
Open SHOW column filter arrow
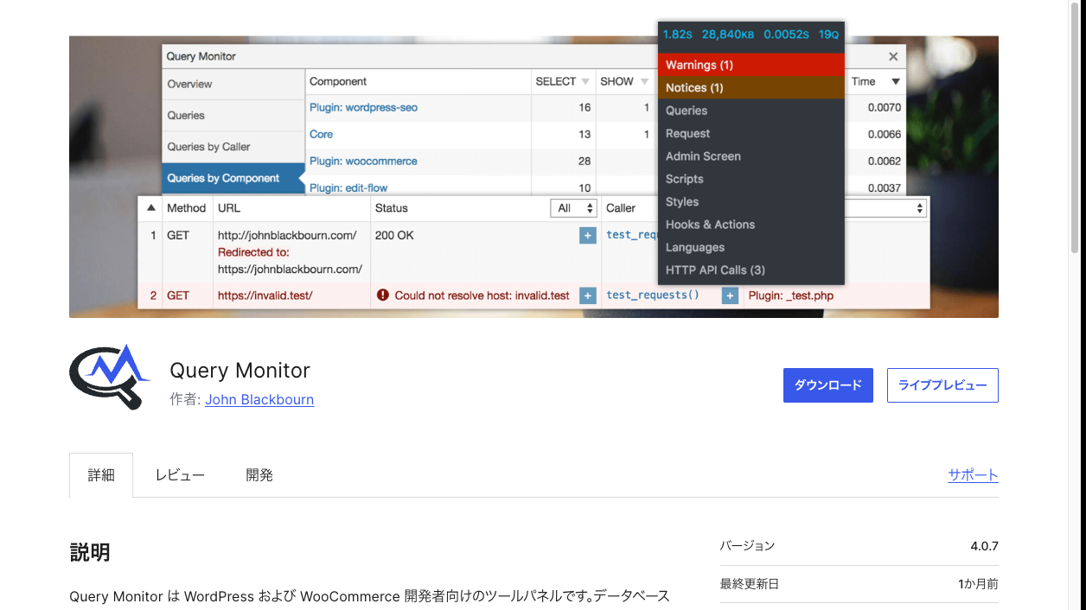(x=643, y=82)
